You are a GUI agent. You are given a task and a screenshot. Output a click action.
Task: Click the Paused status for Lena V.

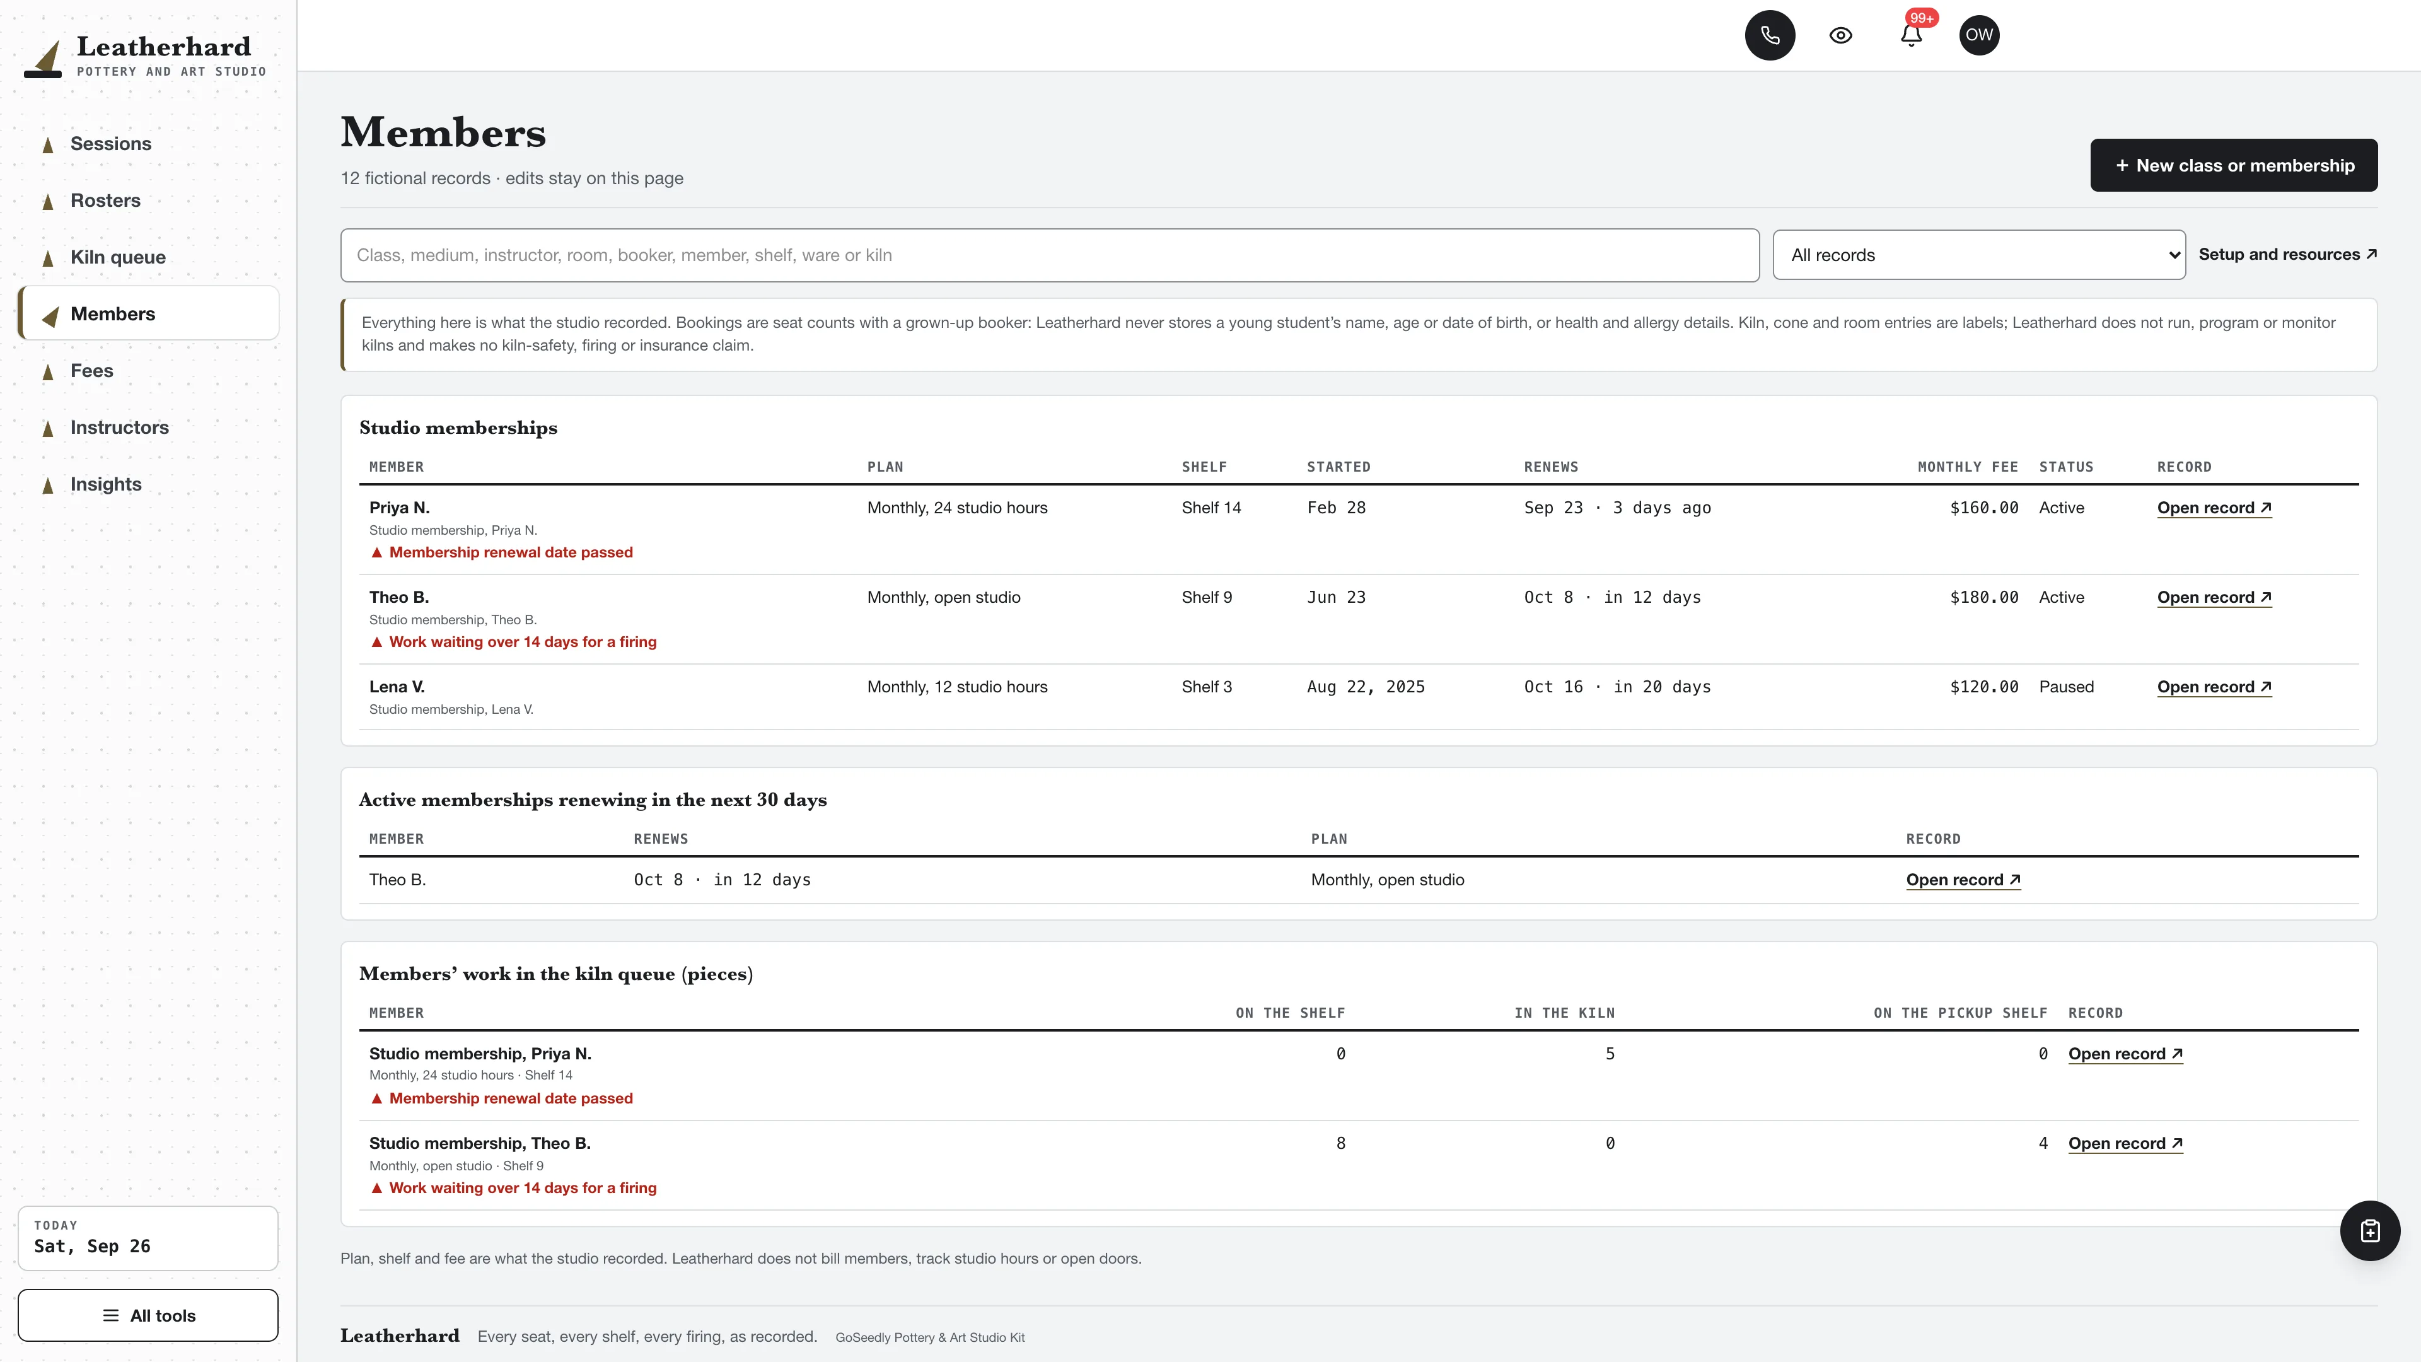[2066, 686]
